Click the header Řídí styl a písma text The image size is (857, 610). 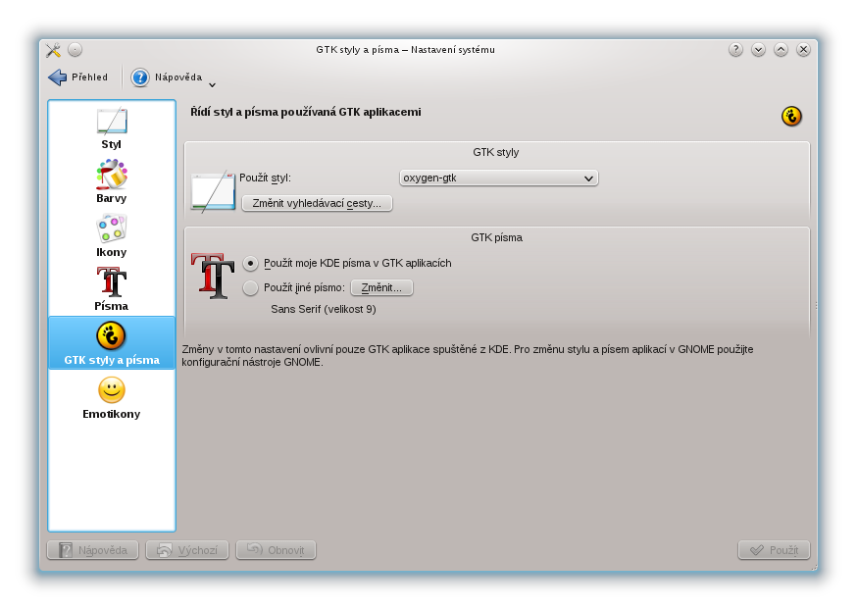tap(306, 112)
